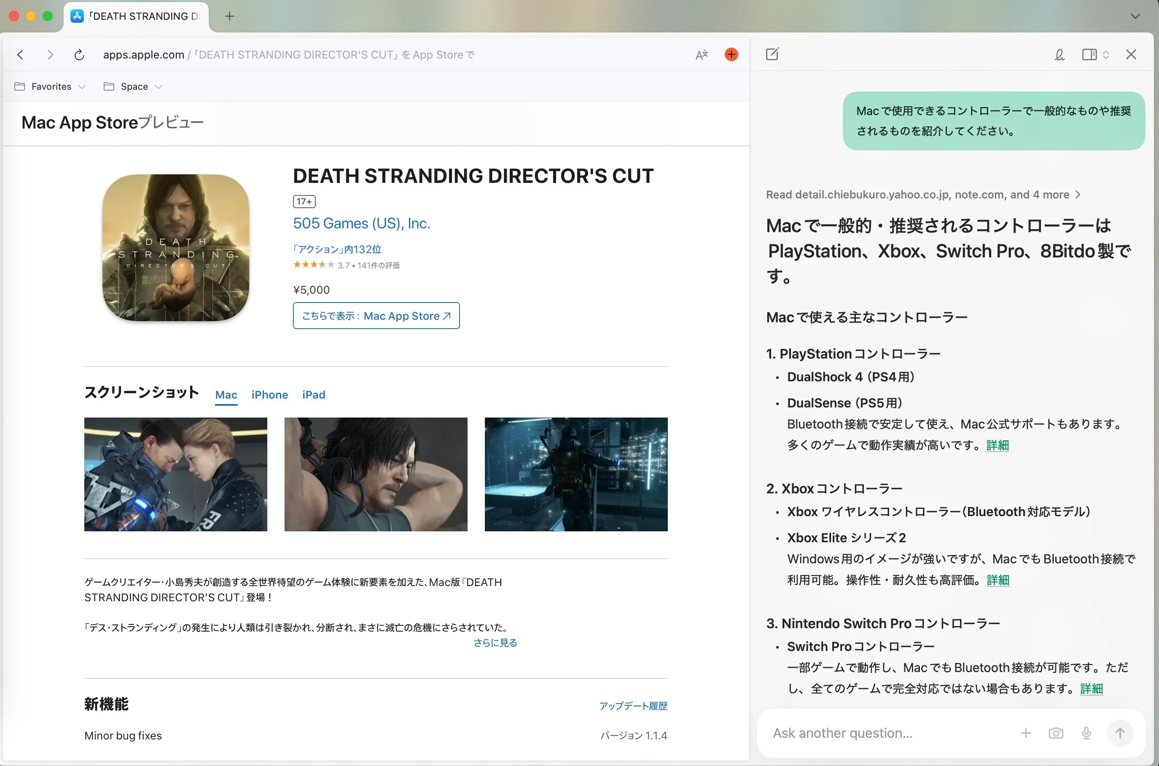Switch screenshots to the iPhone tab
This screenshot has height=766, width=1159.
tap(269, 395)
